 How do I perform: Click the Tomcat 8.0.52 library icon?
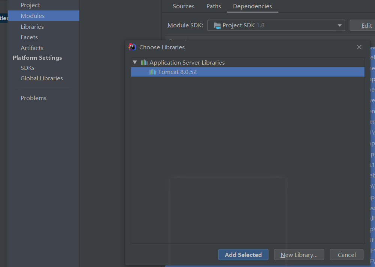pos(153,72)
